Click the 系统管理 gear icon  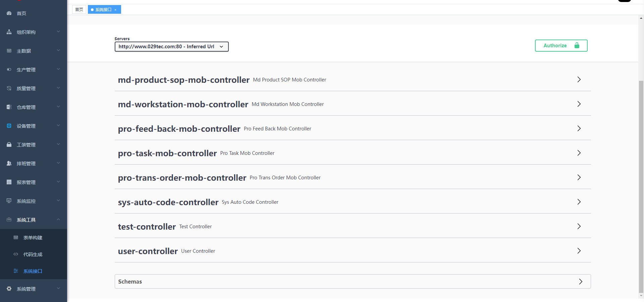(x=9, y=289)
